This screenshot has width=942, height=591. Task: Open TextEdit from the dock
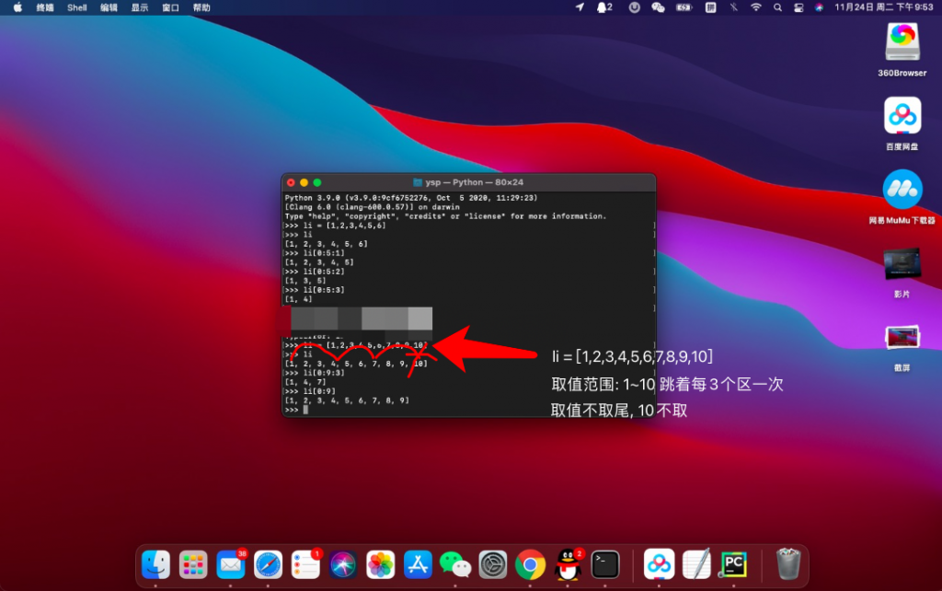696,564
